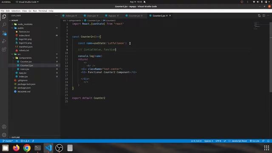Click the Split Editor icon
This screenshot has height=153, width=272.
(264, 16)
